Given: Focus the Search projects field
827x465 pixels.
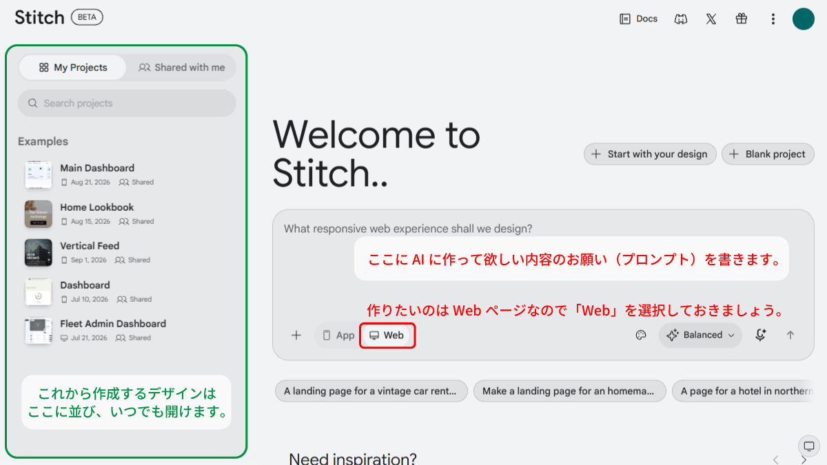Looking at the screenshot, I should [127, 103].
